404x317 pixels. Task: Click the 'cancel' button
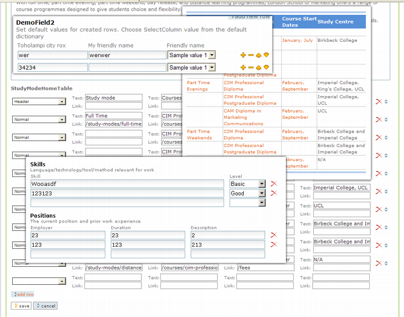(45, 306)
